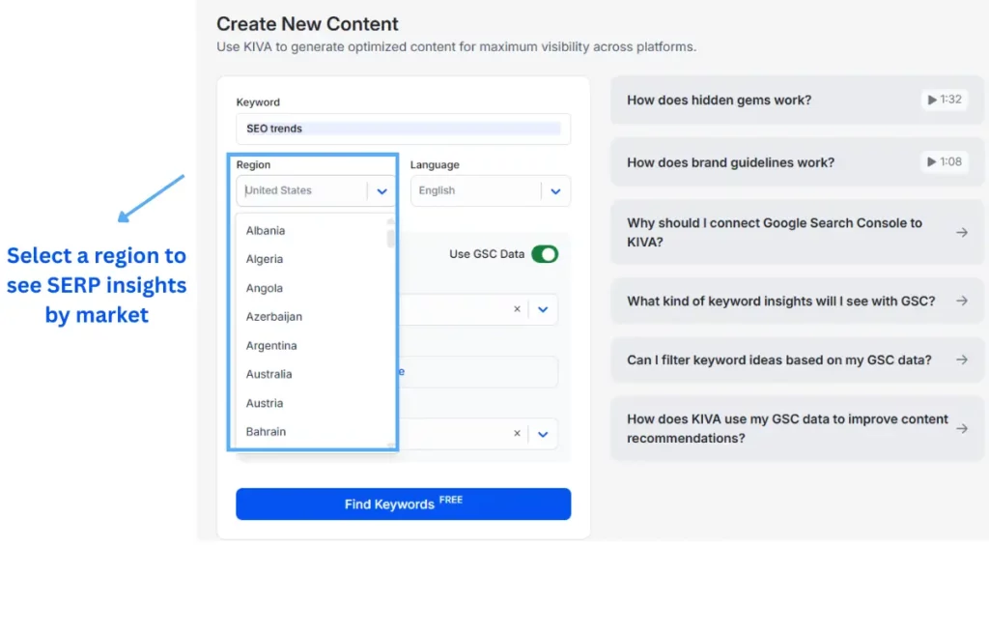Image resolution: width=989 pixels, height=633 pixels.
Task: Choose Azerbaijan in the country dropdown
Action: coord(273,316)
